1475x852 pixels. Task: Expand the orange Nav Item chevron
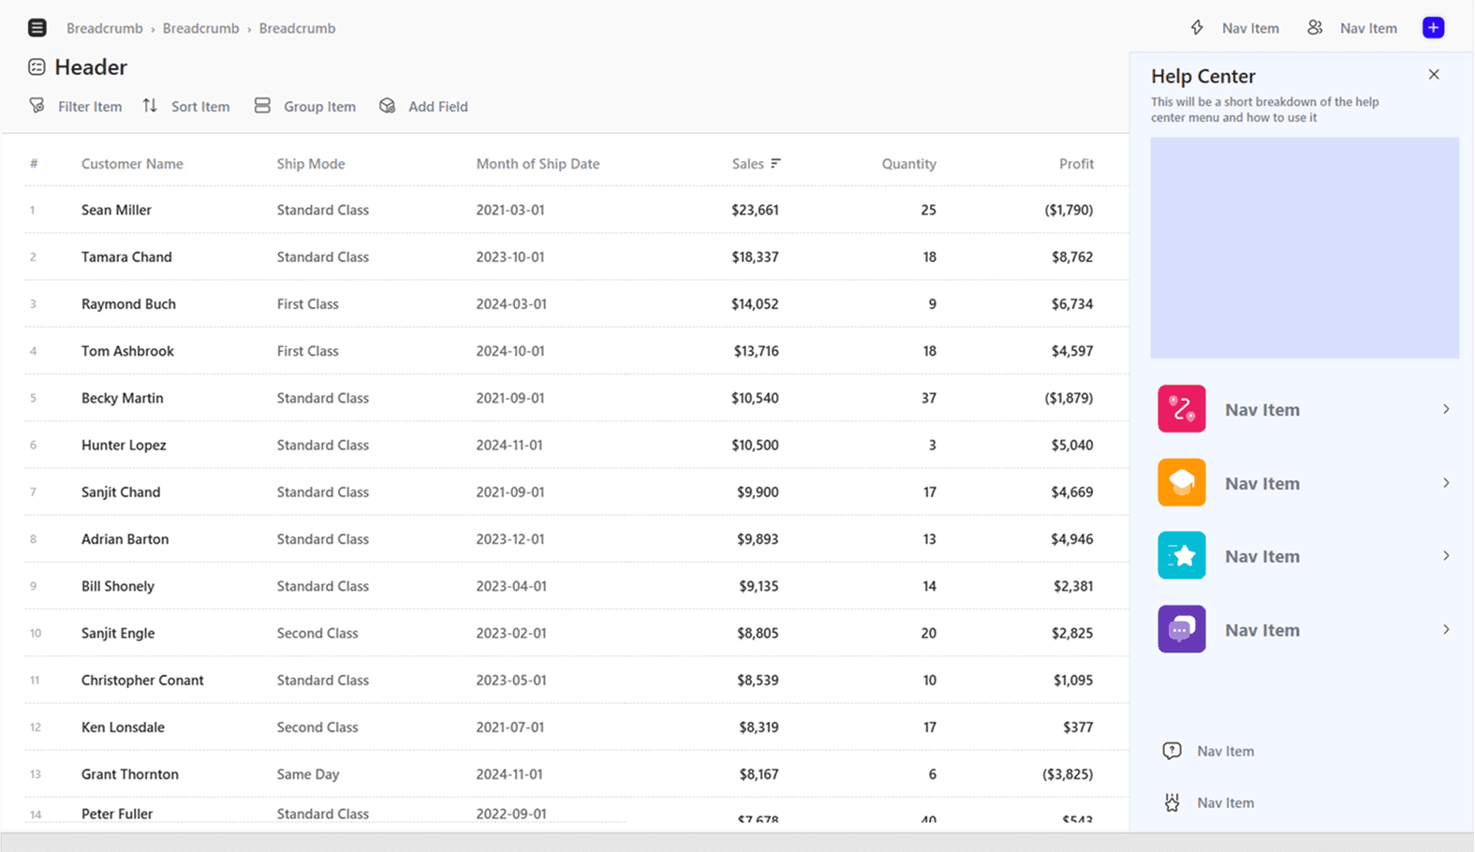[x=1446, y=483]
